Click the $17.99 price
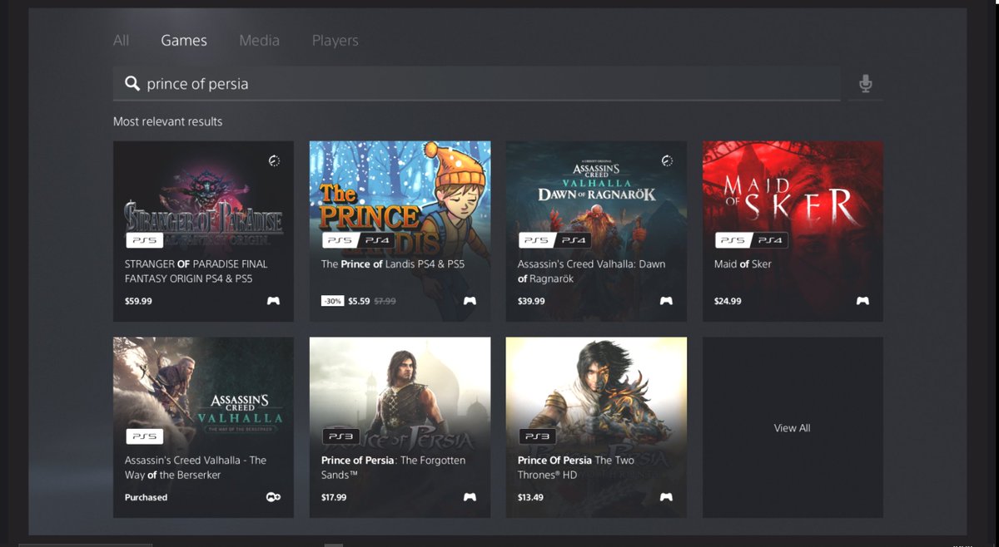 point(334,497)
